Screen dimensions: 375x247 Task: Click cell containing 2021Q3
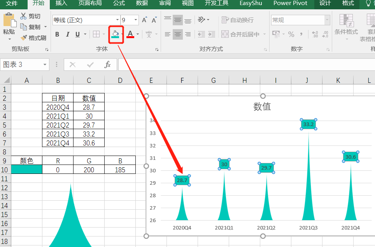pyautogui.click(x=58, y=134)
